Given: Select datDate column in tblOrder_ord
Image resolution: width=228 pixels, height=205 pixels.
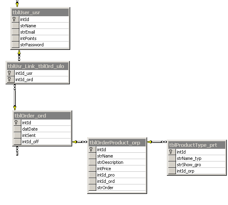Looking at the screenshot, I should [42, 129].
